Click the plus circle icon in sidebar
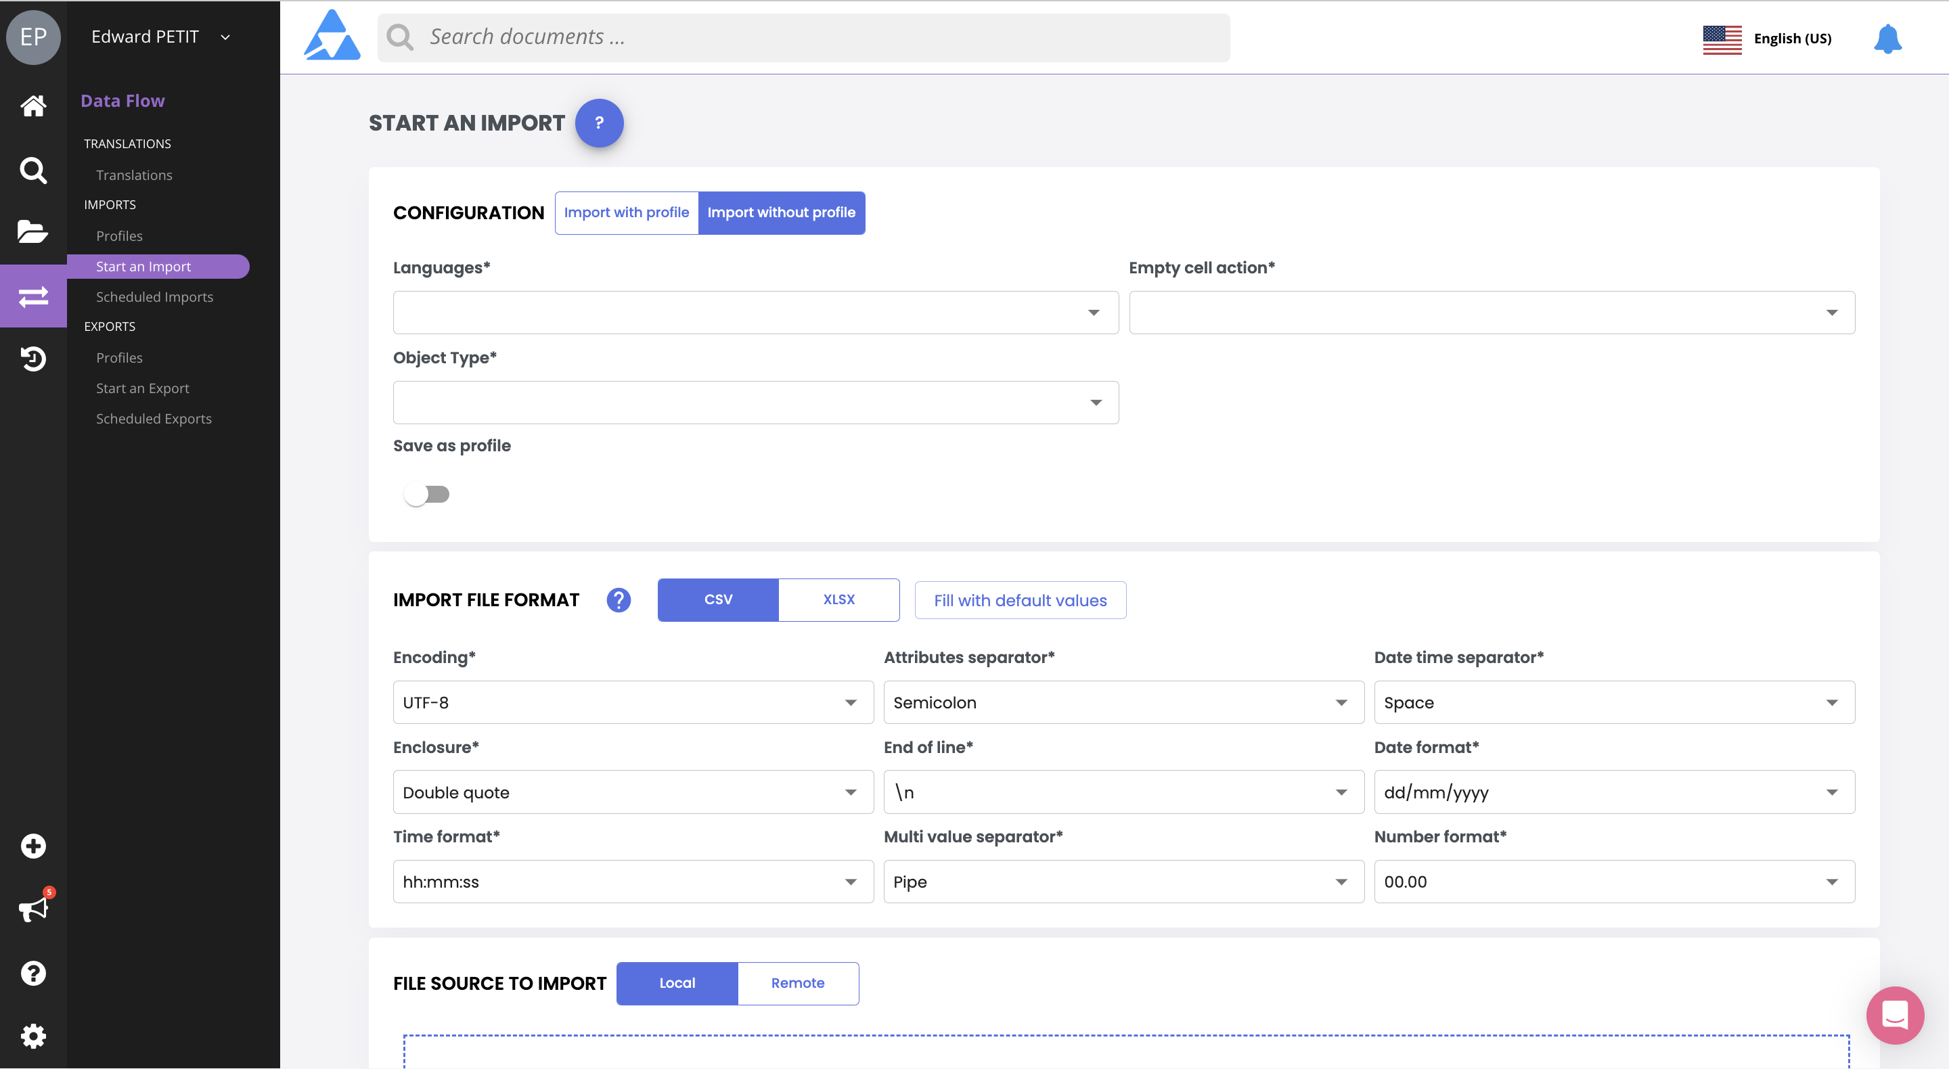 [33, 846]
